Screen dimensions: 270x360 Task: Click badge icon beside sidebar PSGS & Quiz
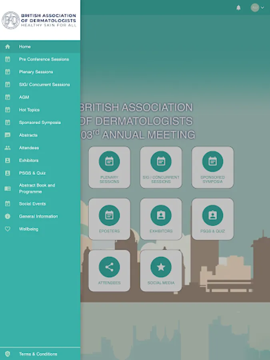(x=8, y=173)
